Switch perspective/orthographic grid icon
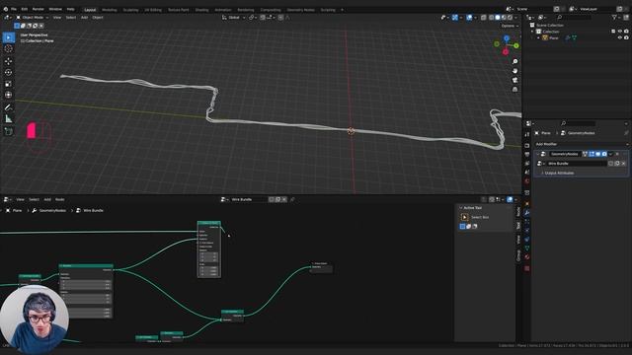Viewport: 632px width, 355px height. click(514, 90)
